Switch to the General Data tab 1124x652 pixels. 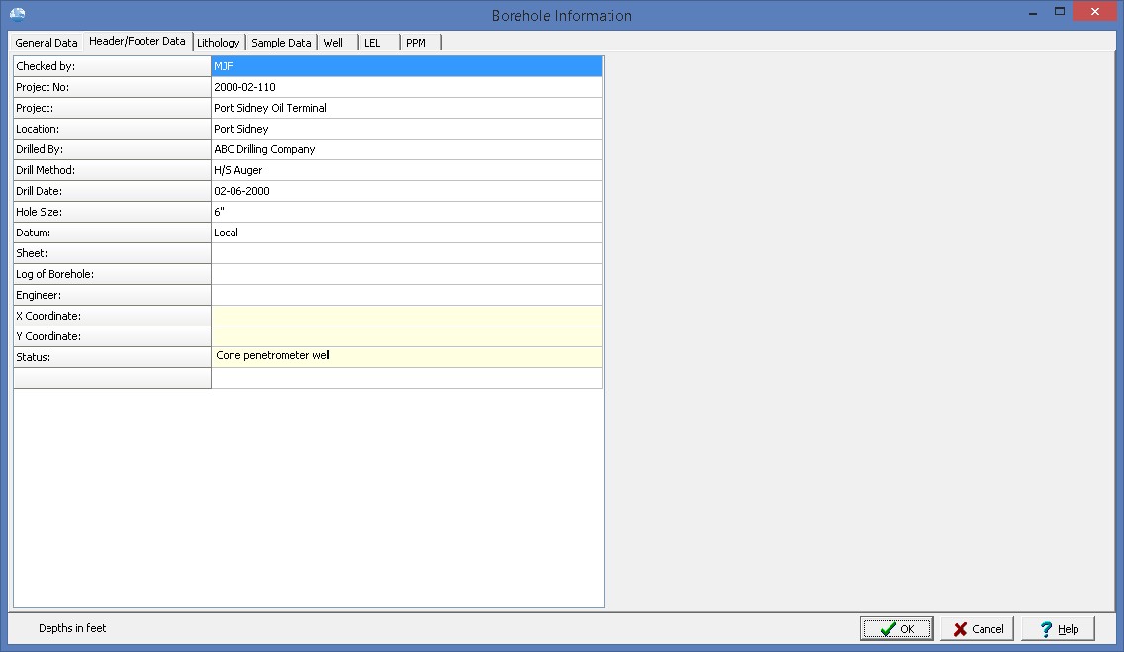[x=47, y=43]
